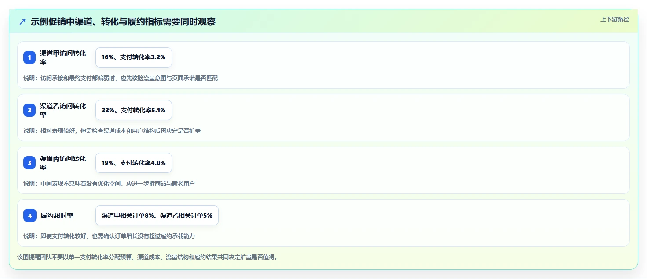The height and width of the screenshot is (279, 647).
Task: Click the value 16%、支付转化率3.2%
Action: 133,57
